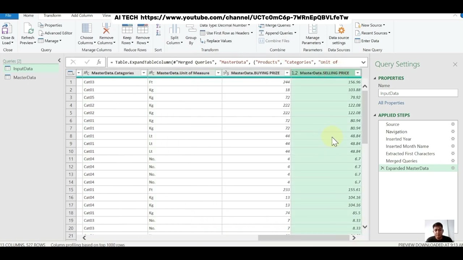Sort ascending using the A-Z icon
The height and width of the screenshot is (260, 463).
pyautogui.click(x=158, y=26)
